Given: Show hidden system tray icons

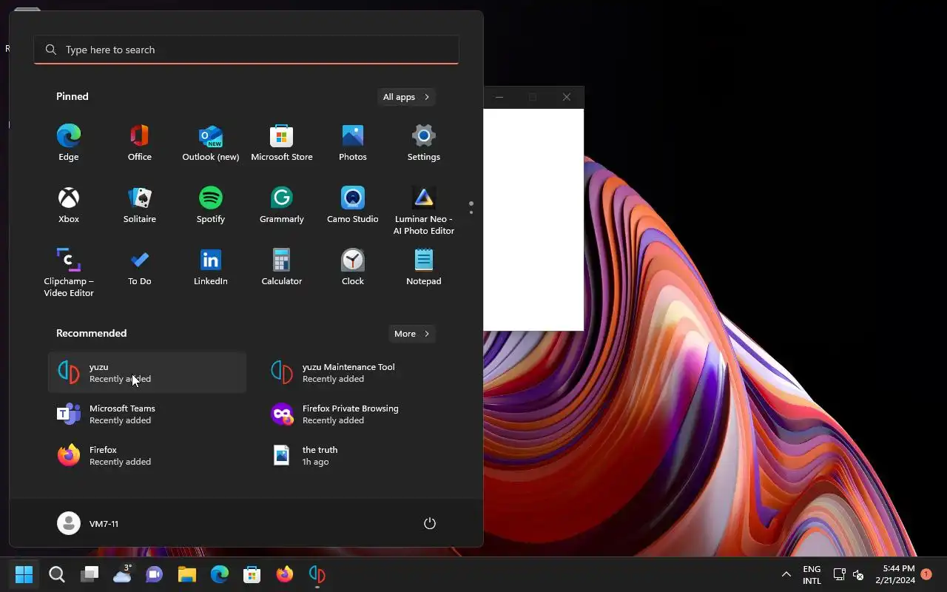Looking at the screenshot, I should click(x=786, y=574).
